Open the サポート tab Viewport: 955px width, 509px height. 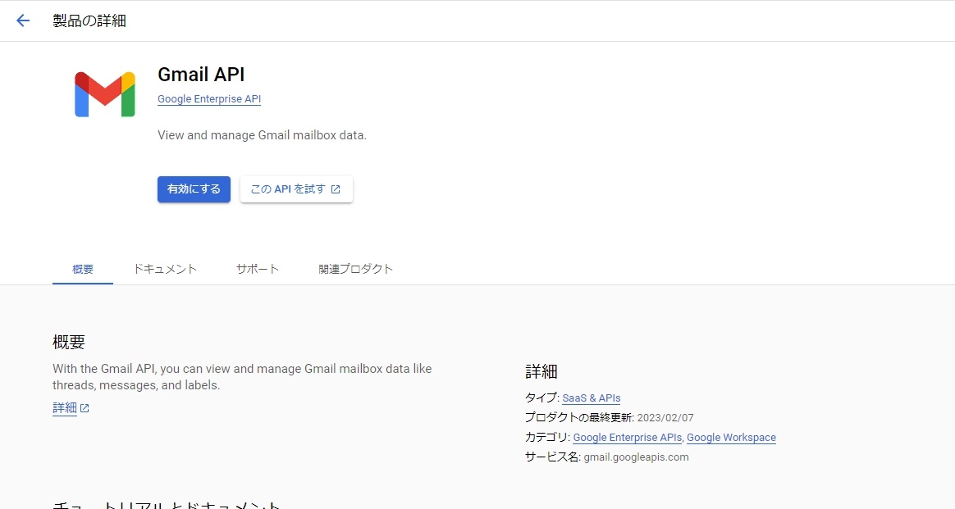pyautogui.click(x=258, y=269)
